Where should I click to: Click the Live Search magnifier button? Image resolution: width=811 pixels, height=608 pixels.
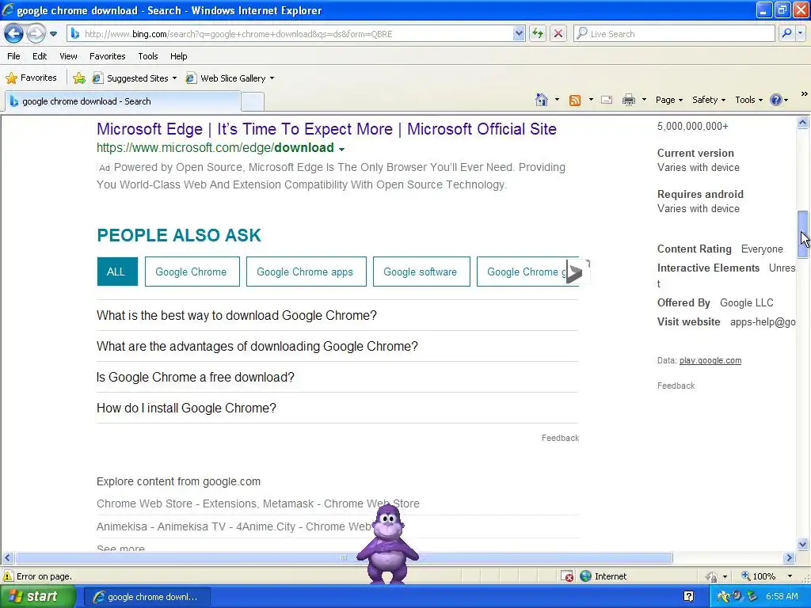786,33
